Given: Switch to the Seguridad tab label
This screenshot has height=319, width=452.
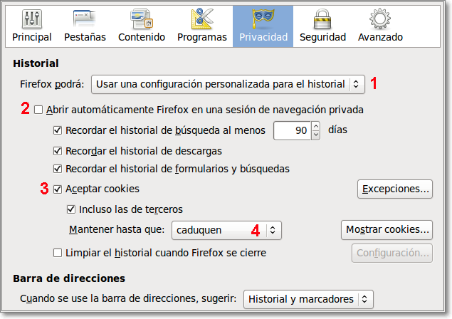Looking at the screenshot, I should 322,37.
